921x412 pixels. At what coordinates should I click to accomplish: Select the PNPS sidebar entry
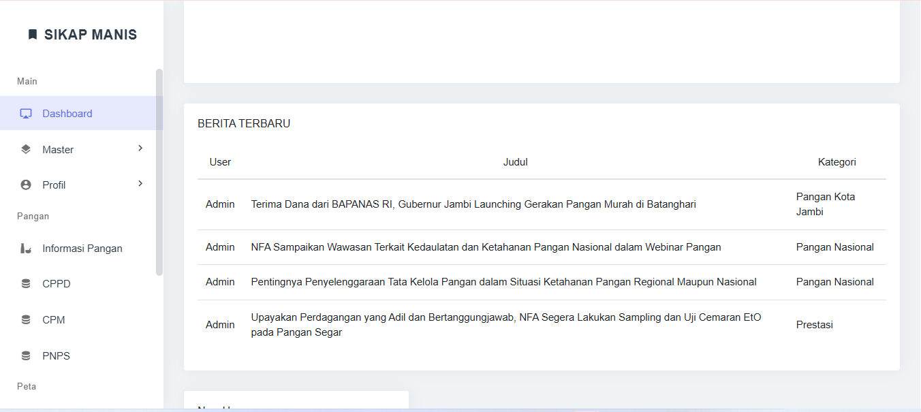[x=56, y=356]
